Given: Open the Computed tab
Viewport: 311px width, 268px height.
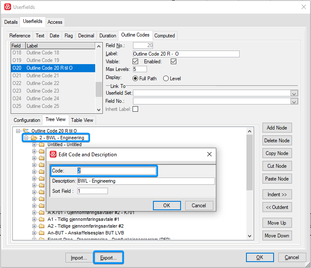Looking at the screenshot, I should tap(164, 36).
